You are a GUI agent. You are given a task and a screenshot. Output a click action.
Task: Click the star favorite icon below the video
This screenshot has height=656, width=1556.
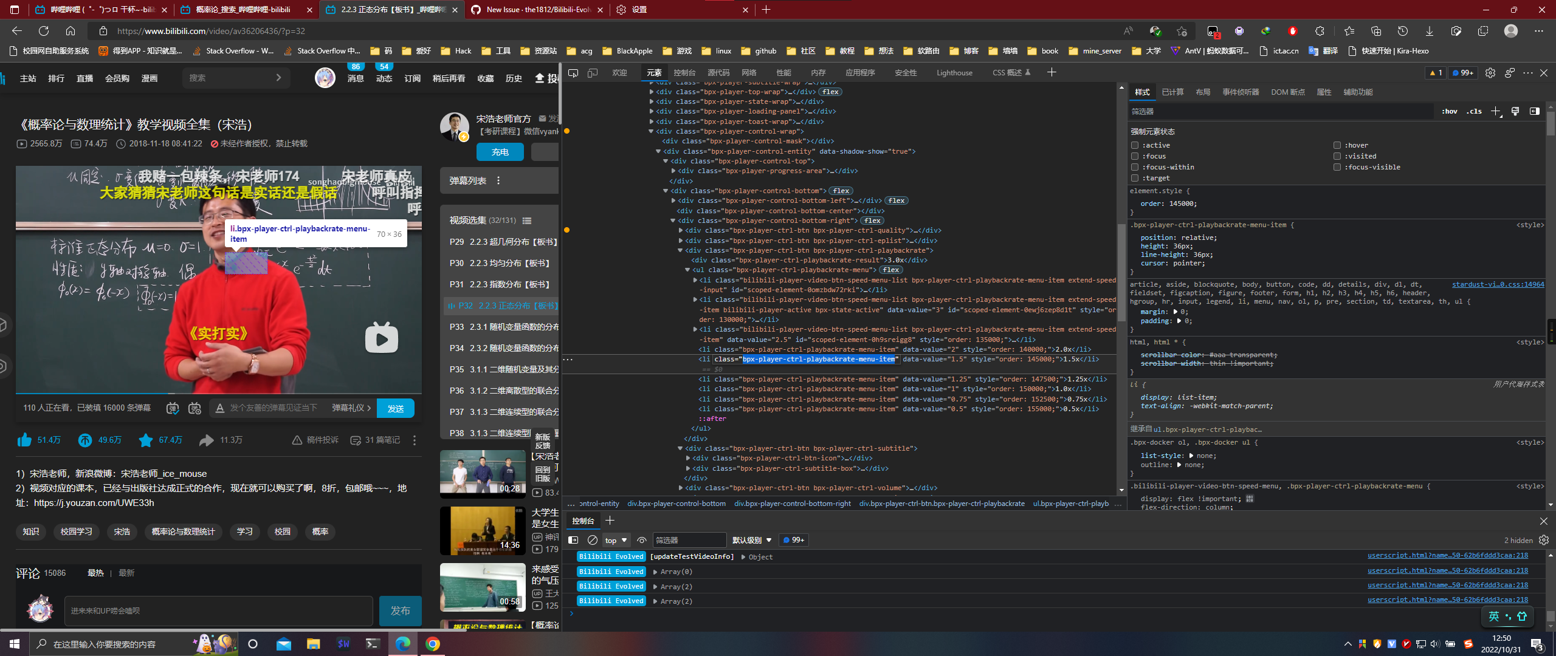pos(145,440)
